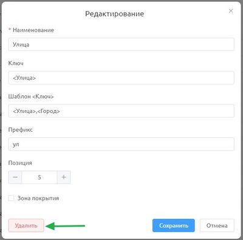Click the Наименование required field label

coord(31,30)
